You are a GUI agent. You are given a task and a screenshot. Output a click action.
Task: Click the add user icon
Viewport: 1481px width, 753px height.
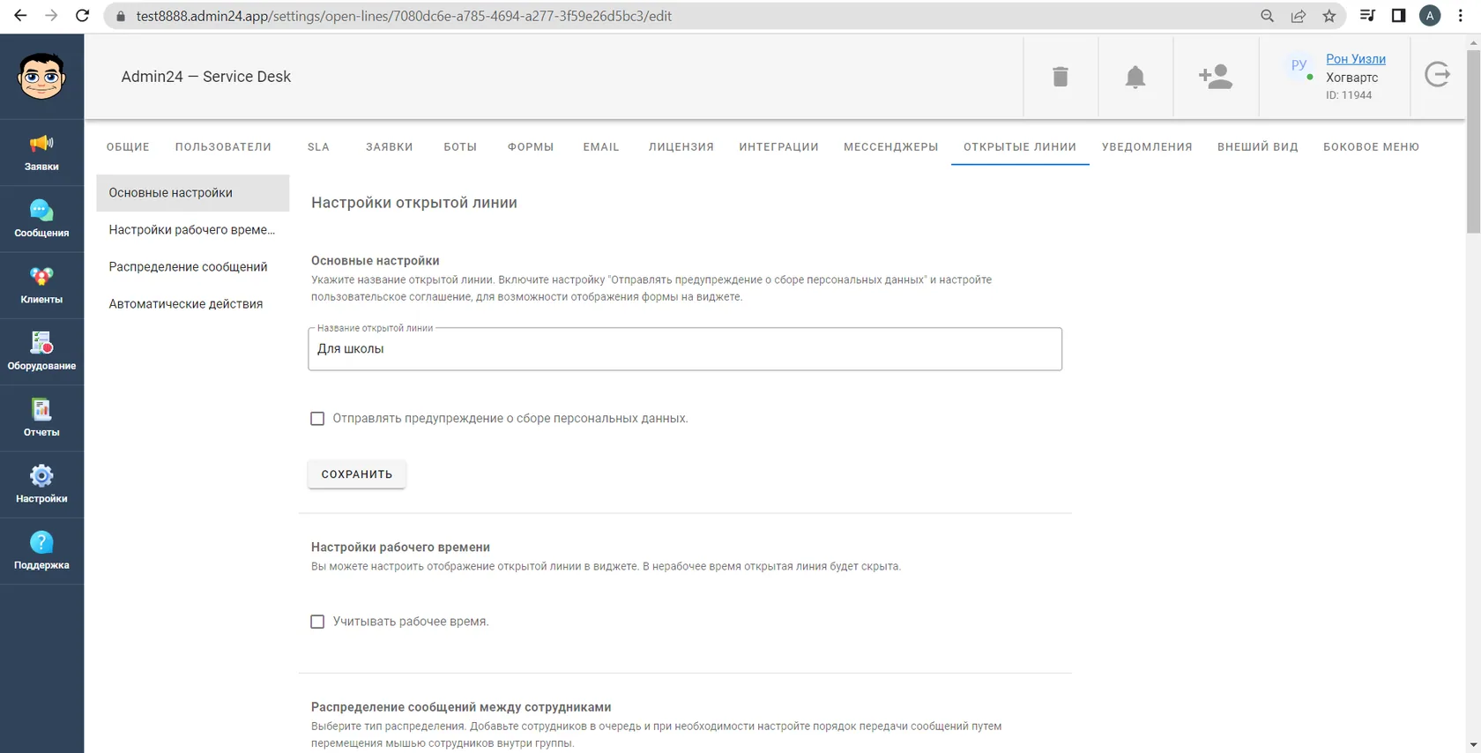[1216, 77]
